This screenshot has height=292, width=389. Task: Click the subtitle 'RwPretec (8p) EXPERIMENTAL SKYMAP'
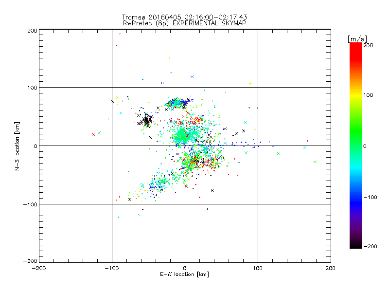pyautogui.click(x=185, y=23)
